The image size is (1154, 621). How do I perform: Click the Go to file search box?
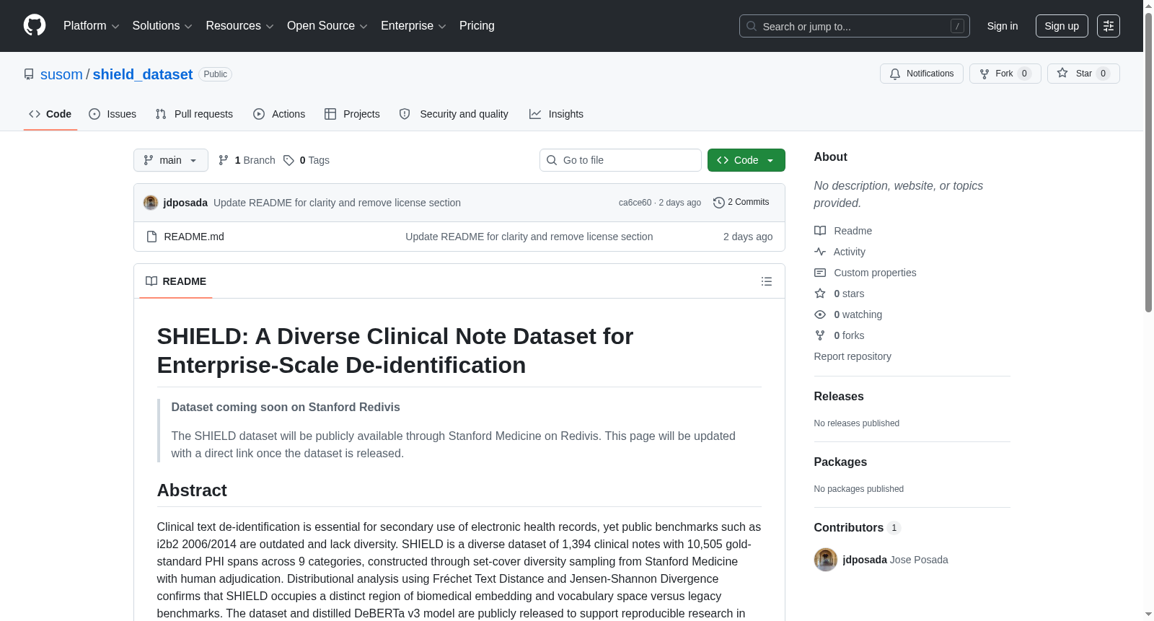(620, 160)
